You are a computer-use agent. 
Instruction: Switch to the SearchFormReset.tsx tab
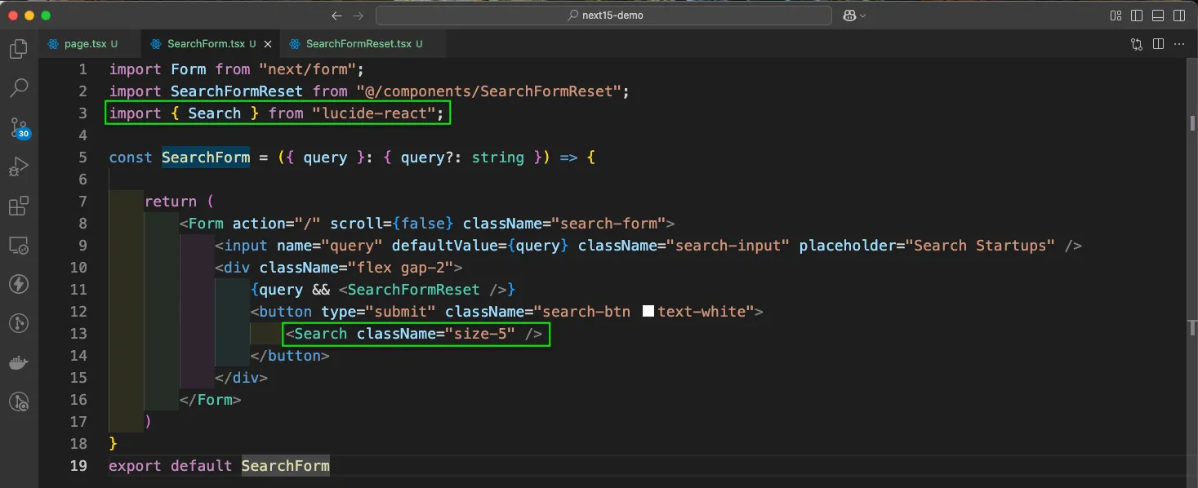click(363, 44)
